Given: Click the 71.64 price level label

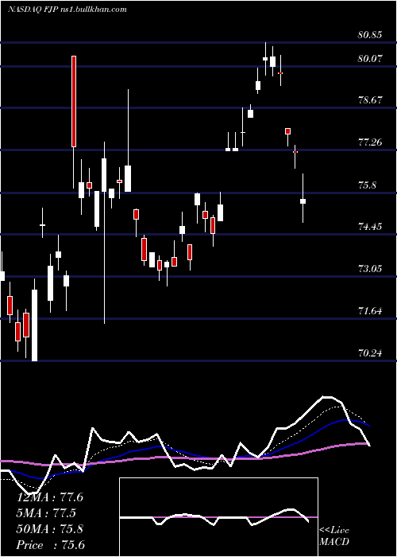Looking at the screenshot, I should pyautogui.click(x=370, y=311).
